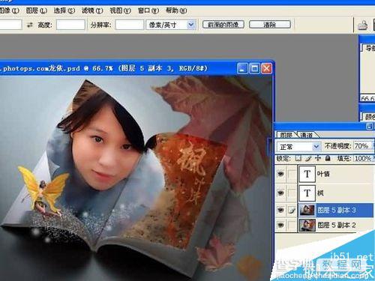Select the 颜色 palette tab
This screenshot has height=281, width=375.
coord(369,116)
